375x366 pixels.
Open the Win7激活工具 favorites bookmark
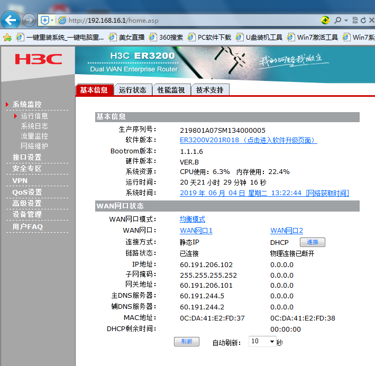[313, 38]
